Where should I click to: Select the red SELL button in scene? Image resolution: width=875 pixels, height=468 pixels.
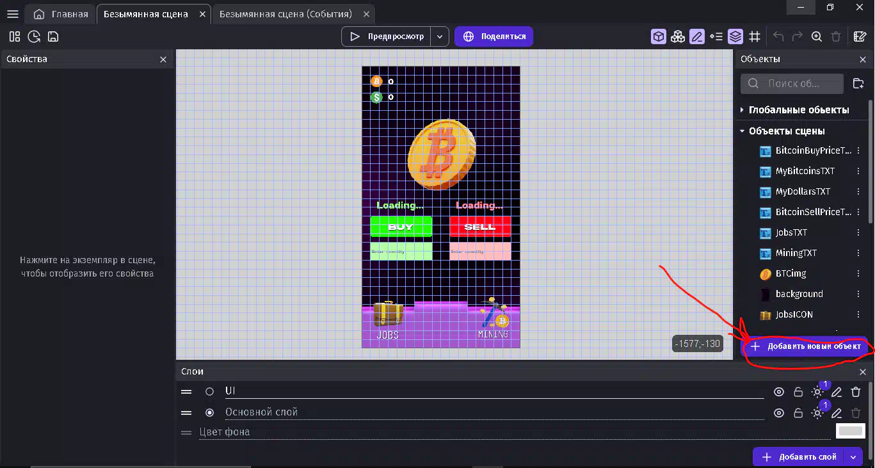[480, 227]
